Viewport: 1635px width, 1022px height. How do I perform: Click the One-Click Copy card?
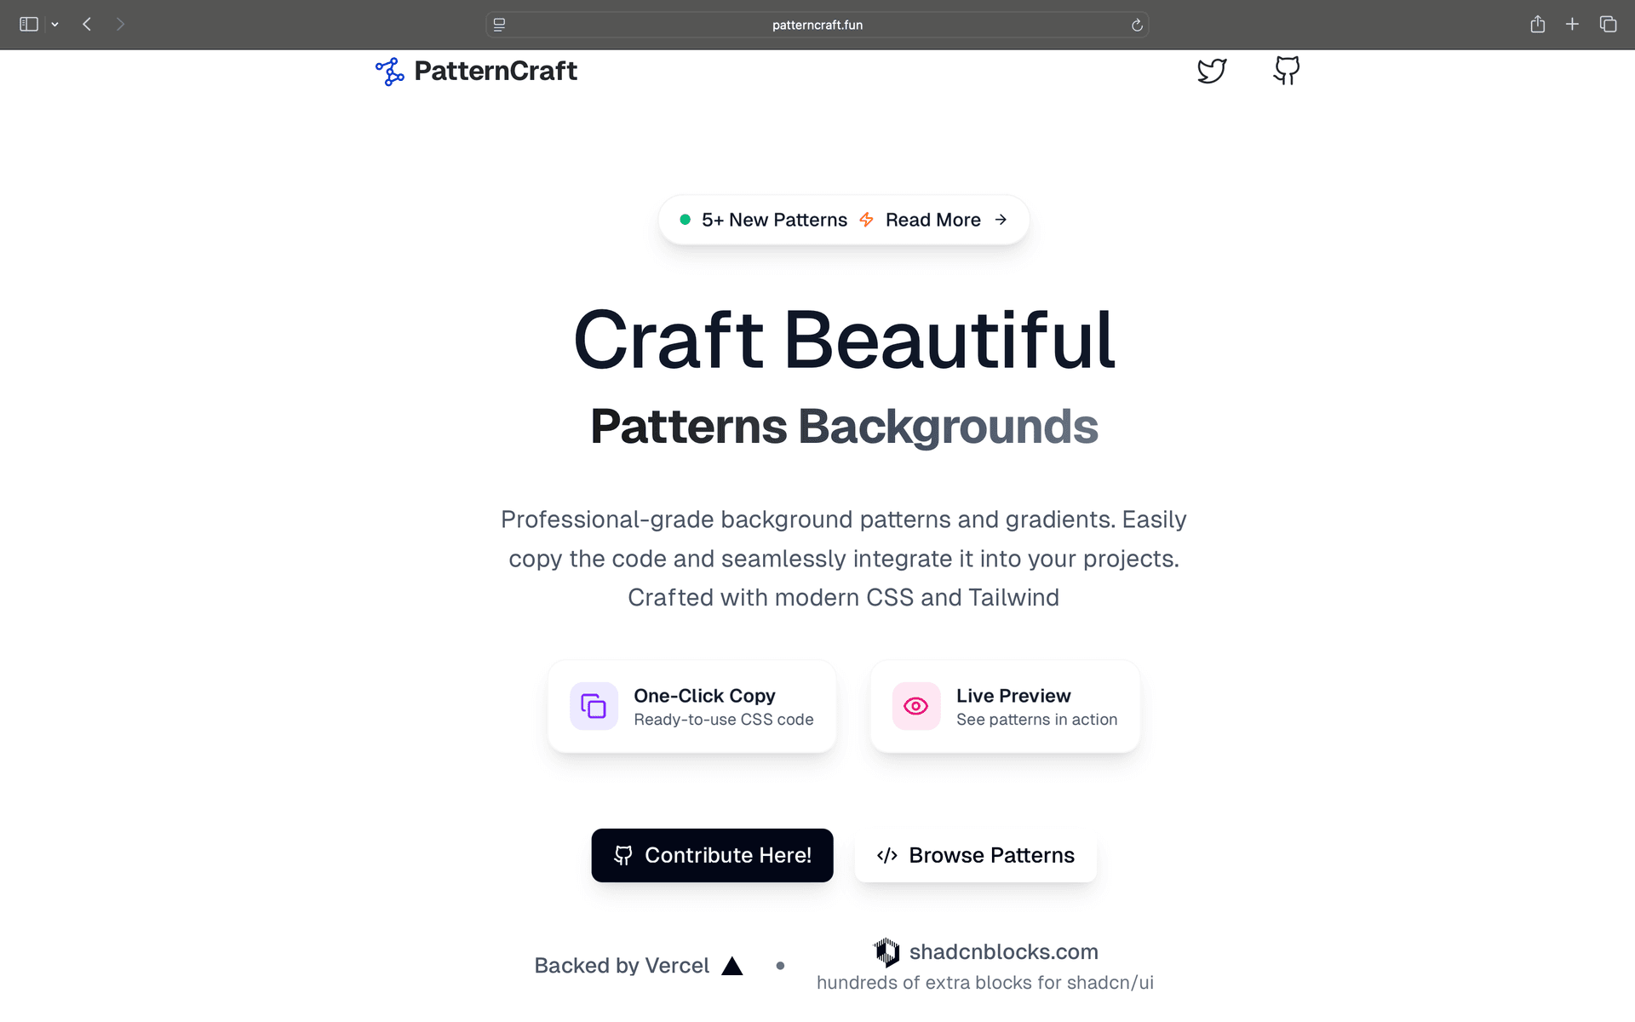tap(691, 707)
